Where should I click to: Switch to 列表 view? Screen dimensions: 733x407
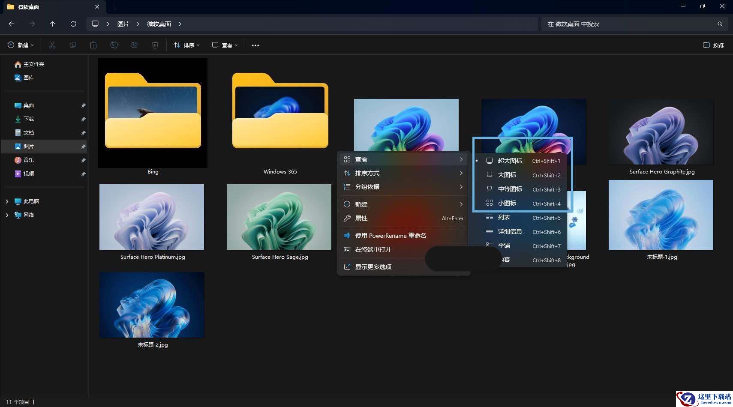point(523,217)
